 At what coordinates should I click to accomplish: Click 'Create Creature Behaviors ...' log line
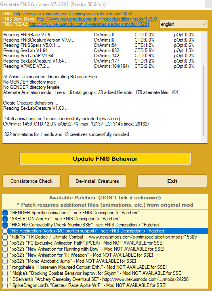pos(31,103)
